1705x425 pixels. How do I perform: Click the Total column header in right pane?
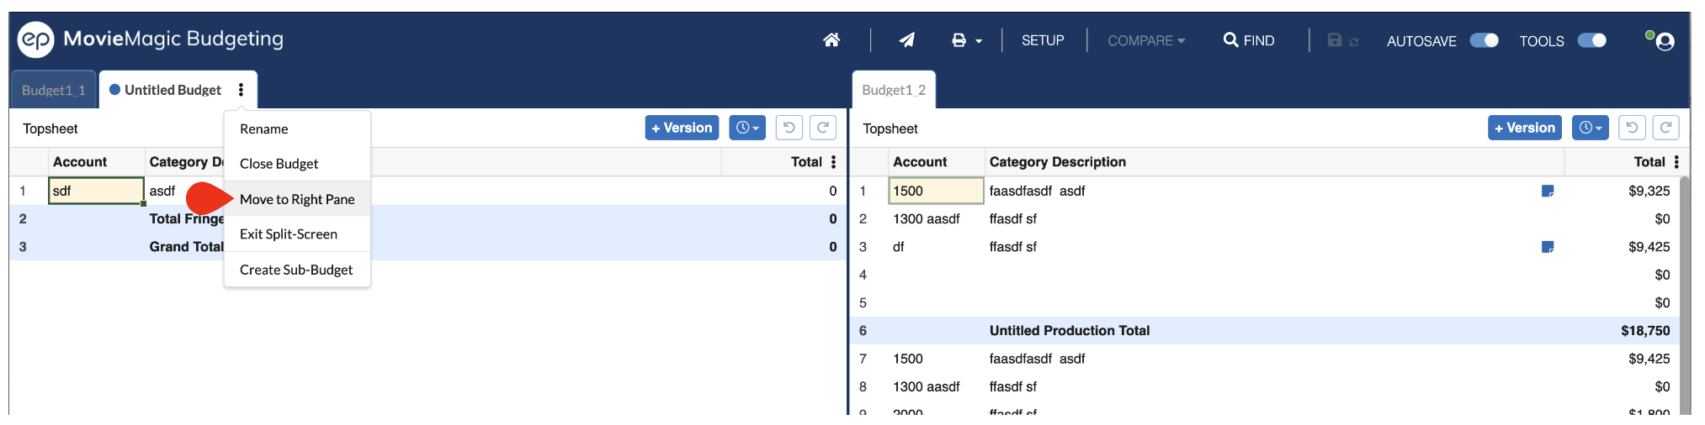click(x=1649, y=162)
